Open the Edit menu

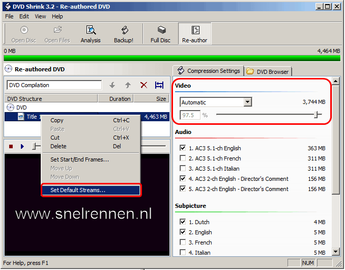[24, 16]
